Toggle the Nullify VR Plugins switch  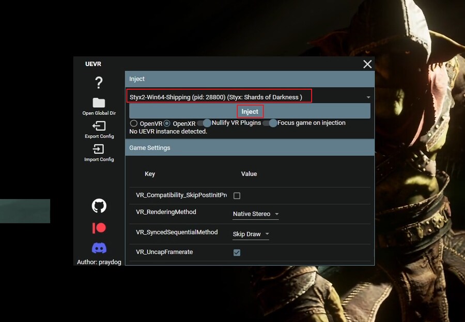click(x=204, y=123)
